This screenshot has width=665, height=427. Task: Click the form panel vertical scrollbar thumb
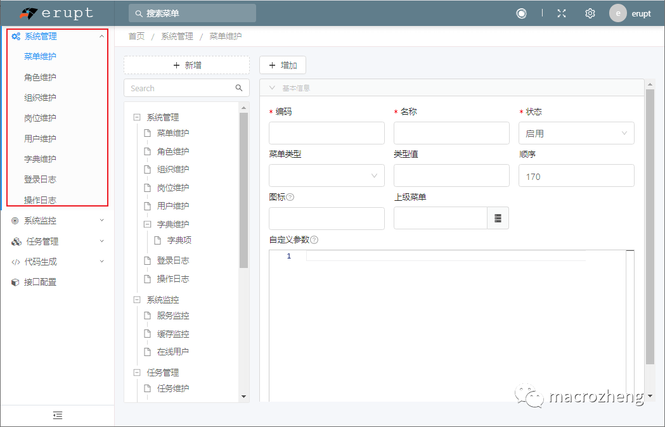650,227
